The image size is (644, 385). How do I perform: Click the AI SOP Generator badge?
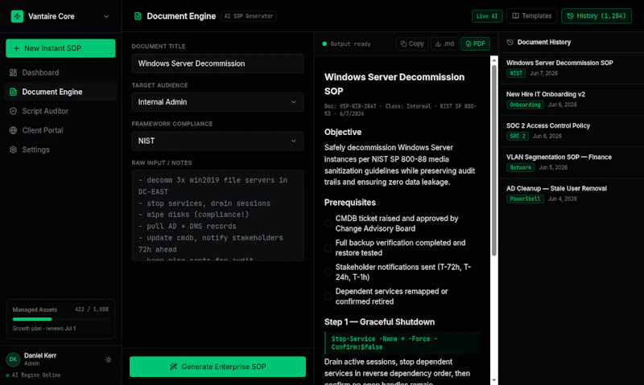coord(249,16)
